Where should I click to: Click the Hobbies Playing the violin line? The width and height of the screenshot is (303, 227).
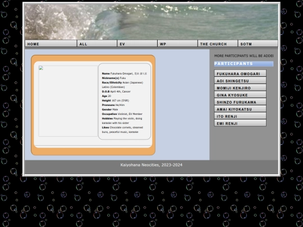(x=122, y=121)
